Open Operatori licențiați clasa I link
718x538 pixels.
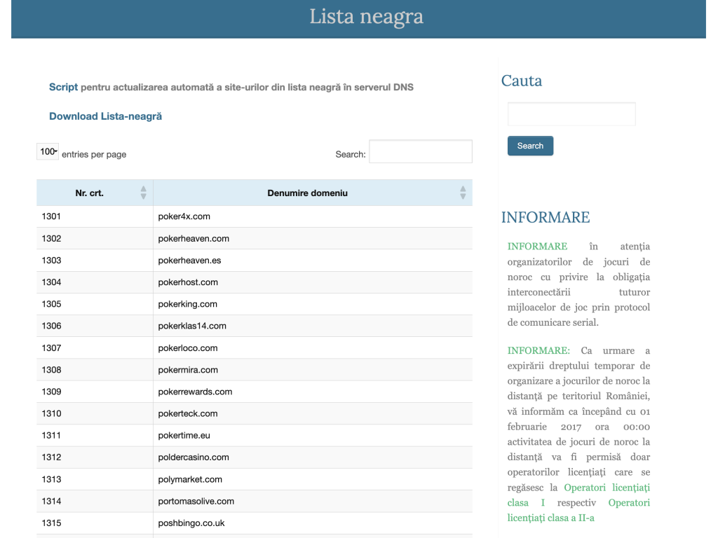pos(578,495)
